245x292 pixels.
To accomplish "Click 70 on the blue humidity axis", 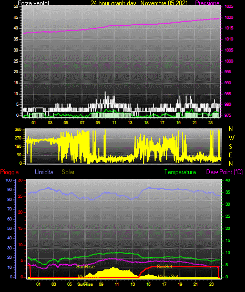I will click(9, 209).
